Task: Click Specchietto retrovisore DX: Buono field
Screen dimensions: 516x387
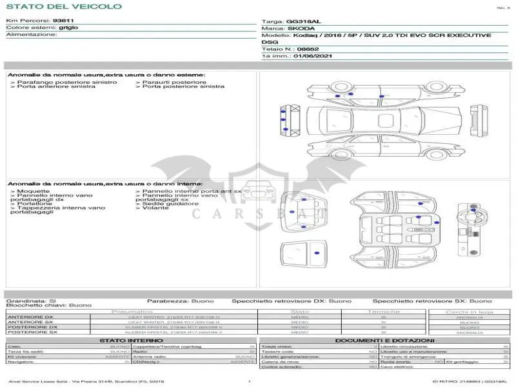Action: click(x=292, y=301)
